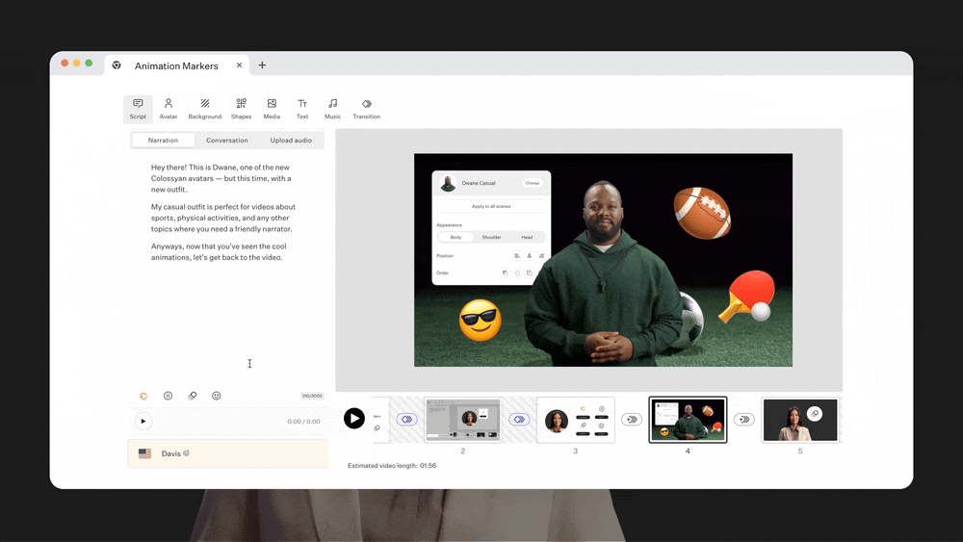Open the transition between scenes 2 and 3
Screen dimensions: 963x542
tap(519, 420)
